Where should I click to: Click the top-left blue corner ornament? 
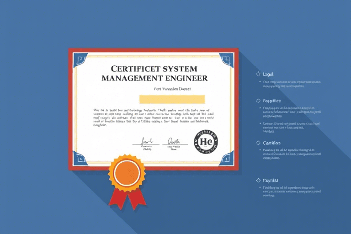(x=82, y=59)
